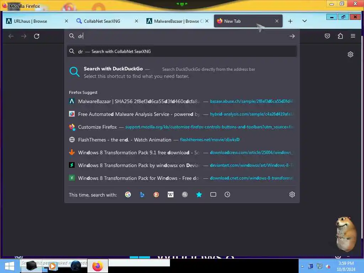
Task: Click the downloadcrew.com article URL text
Action: [251, 152]
